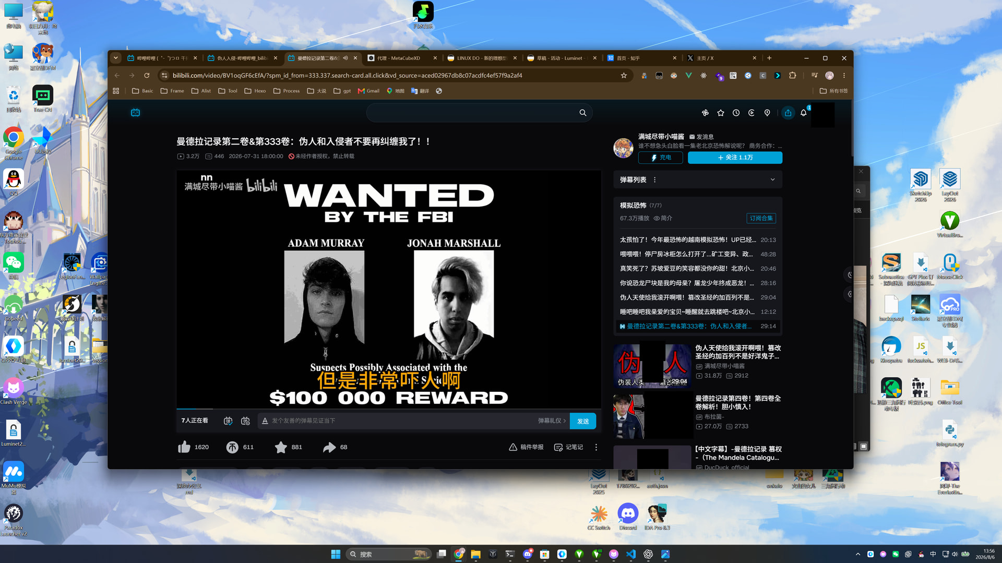This screenshot has width=1002, height=563.
Task: Play playlist item with duration 28:16
Action: coord(697,283)
